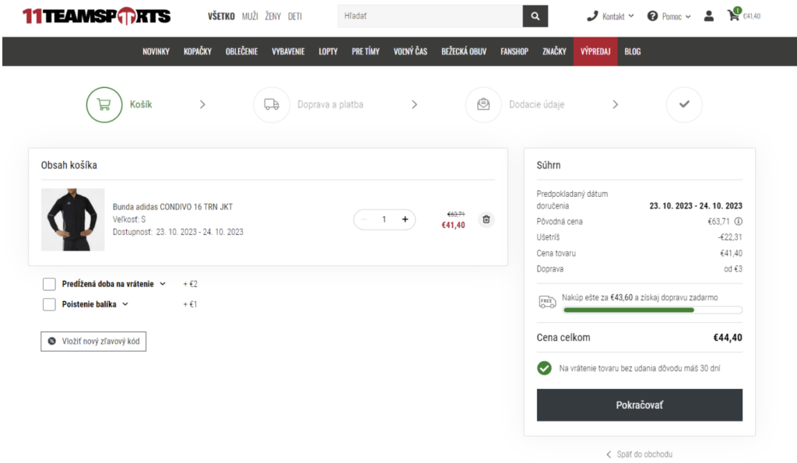Click the discount icon in code button
Image resolution: width=797 pixels, height=463 pixels.
pos(52,341)
